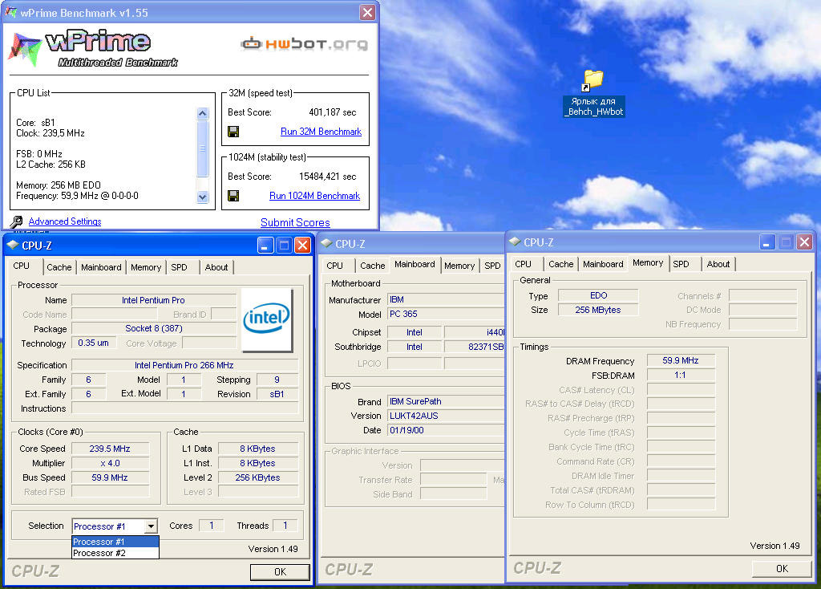Open Memory tab in middle CPU-Z window
Screen dimensions: 821x589
459,266
